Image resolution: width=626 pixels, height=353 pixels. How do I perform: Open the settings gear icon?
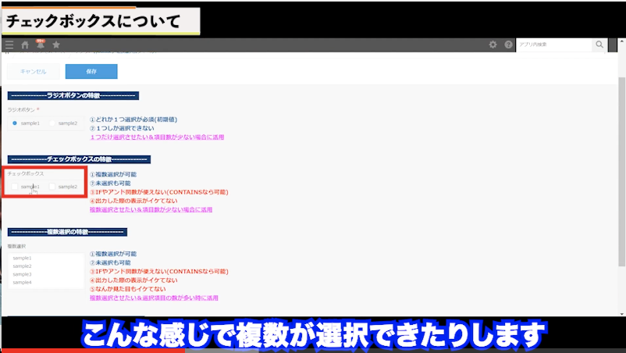[493, 45]
